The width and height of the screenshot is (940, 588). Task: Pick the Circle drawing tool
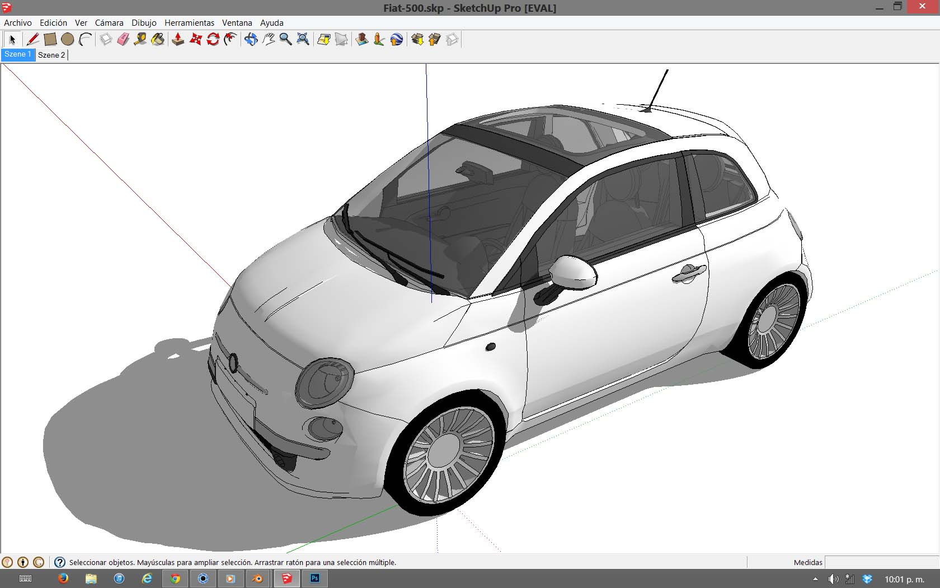tap(67, 39)
